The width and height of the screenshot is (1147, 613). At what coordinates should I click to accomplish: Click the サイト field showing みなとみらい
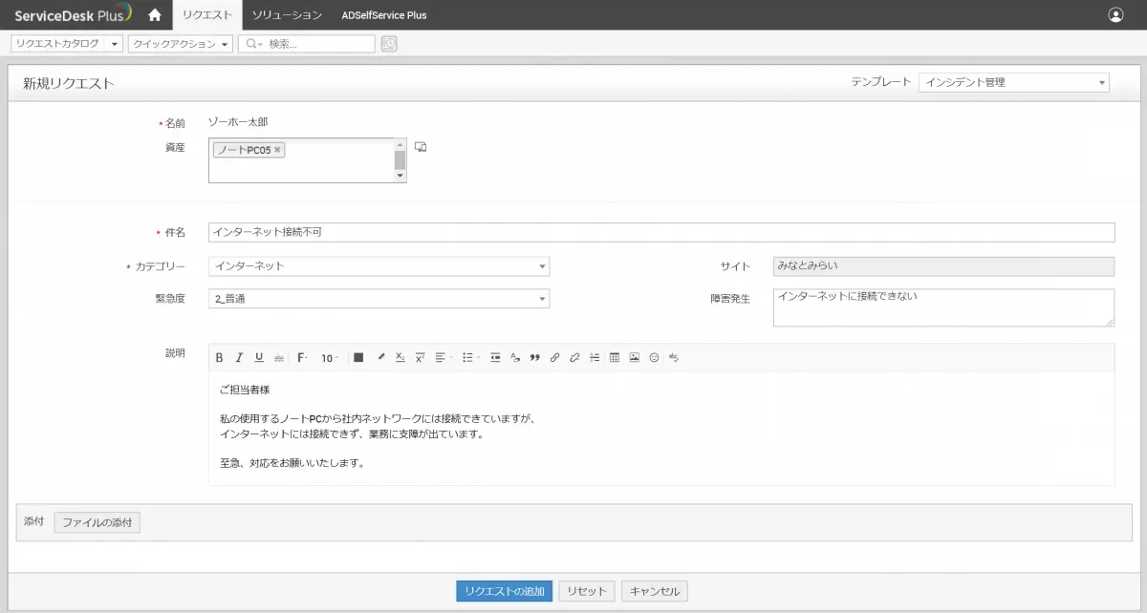point(943,266)
